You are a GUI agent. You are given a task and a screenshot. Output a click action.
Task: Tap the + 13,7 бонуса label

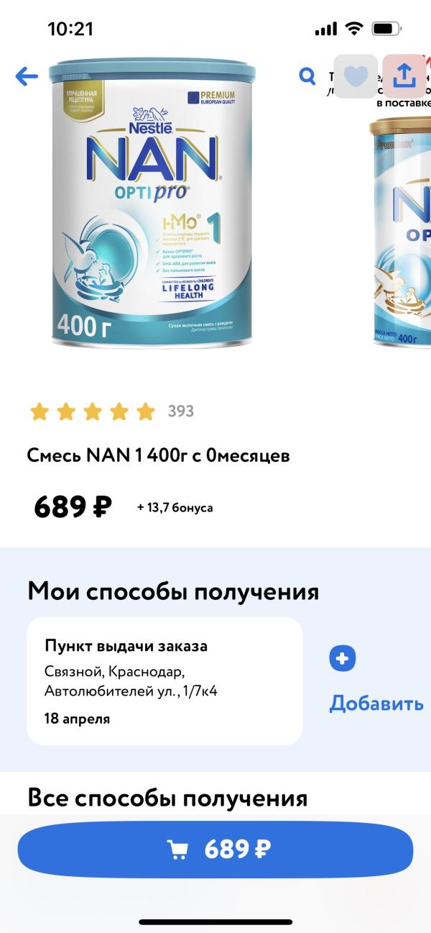pyautogui.click(x=175, y=508)
